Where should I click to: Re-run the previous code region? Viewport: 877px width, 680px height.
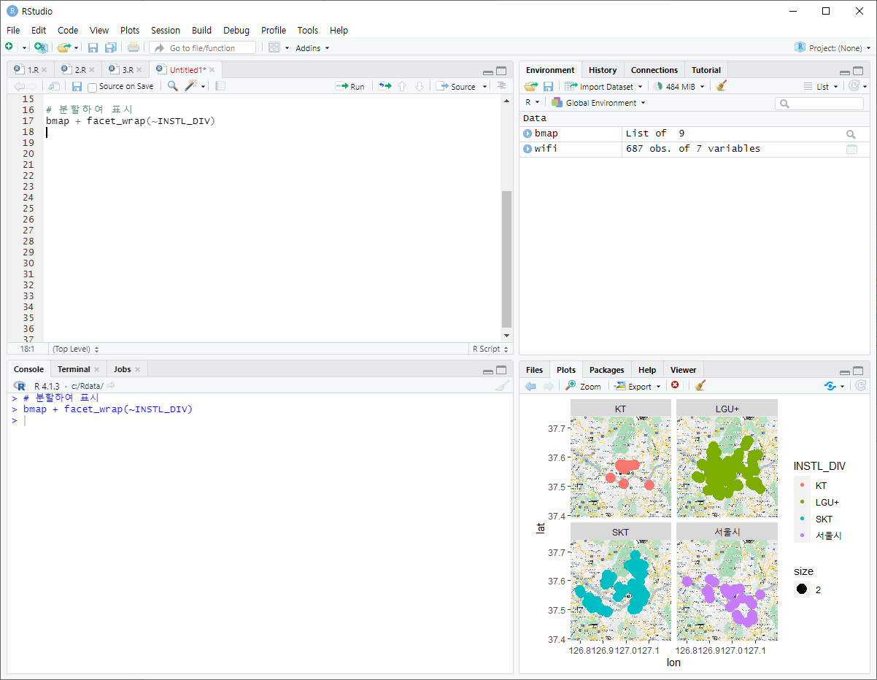385,86
